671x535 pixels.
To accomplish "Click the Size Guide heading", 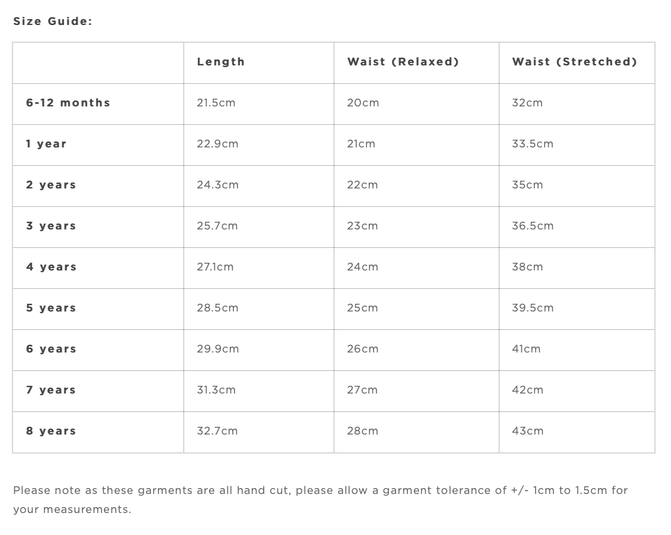I will point(53,21).
